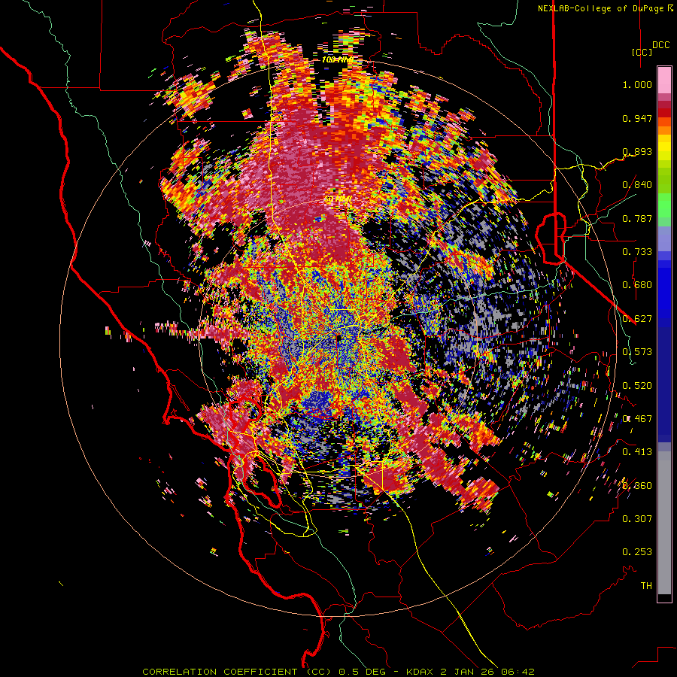Click the 0.893 legend value
Screen dimensions: 677x677
637,151
